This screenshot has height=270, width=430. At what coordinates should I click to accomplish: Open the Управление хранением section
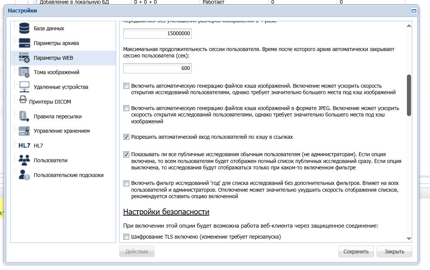pos(62,131)
